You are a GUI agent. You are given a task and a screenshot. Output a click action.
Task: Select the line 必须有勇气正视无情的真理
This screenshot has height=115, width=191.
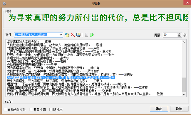(x=32, y=65)
